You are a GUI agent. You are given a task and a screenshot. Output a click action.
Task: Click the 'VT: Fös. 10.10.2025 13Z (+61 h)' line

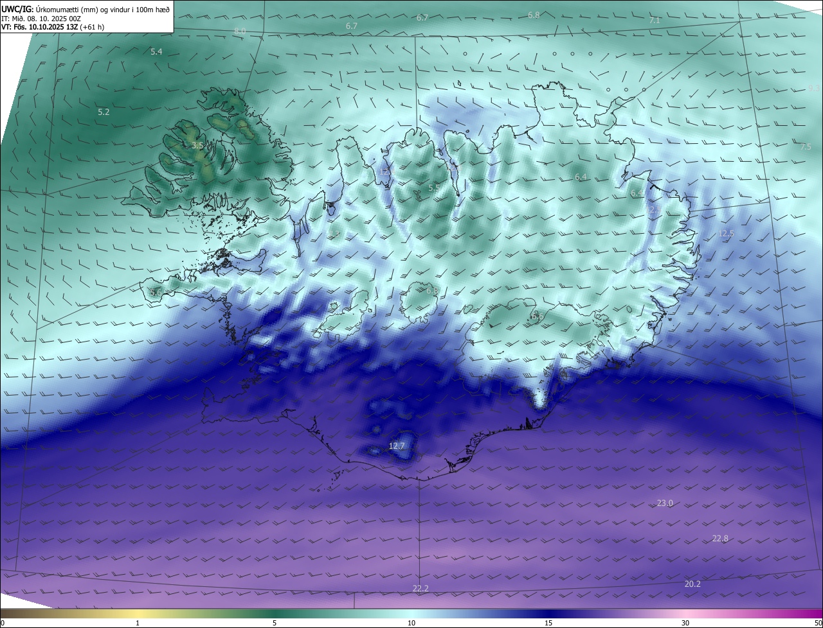point(52,27)
